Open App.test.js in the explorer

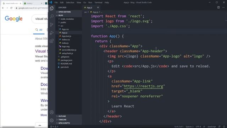(x=68, y=36)
